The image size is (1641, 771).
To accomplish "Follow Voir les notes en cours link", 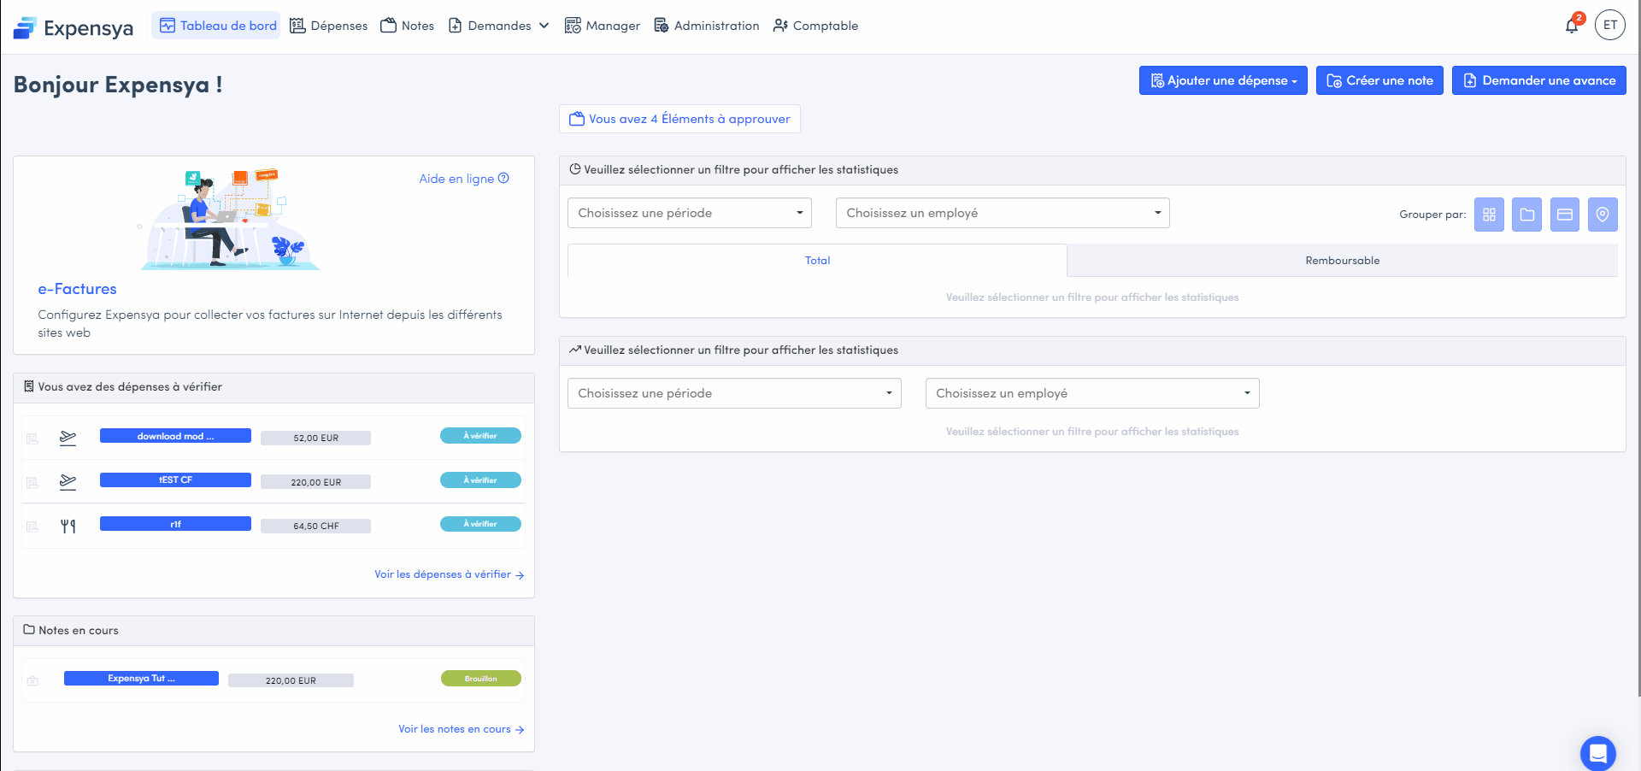I will point(461,729).
